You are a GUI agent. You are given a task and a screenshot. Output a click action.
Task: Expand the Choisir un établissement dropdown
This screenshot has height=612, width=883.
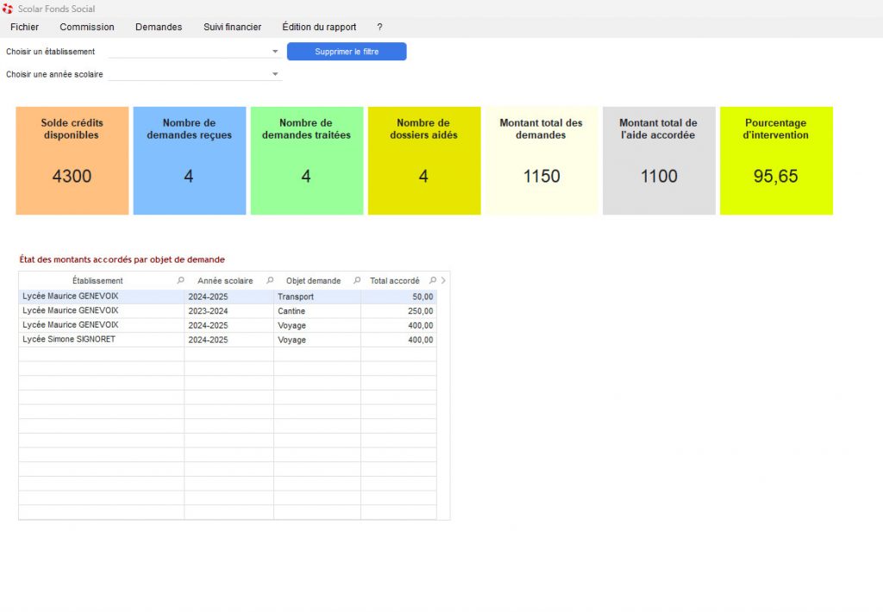275,52
